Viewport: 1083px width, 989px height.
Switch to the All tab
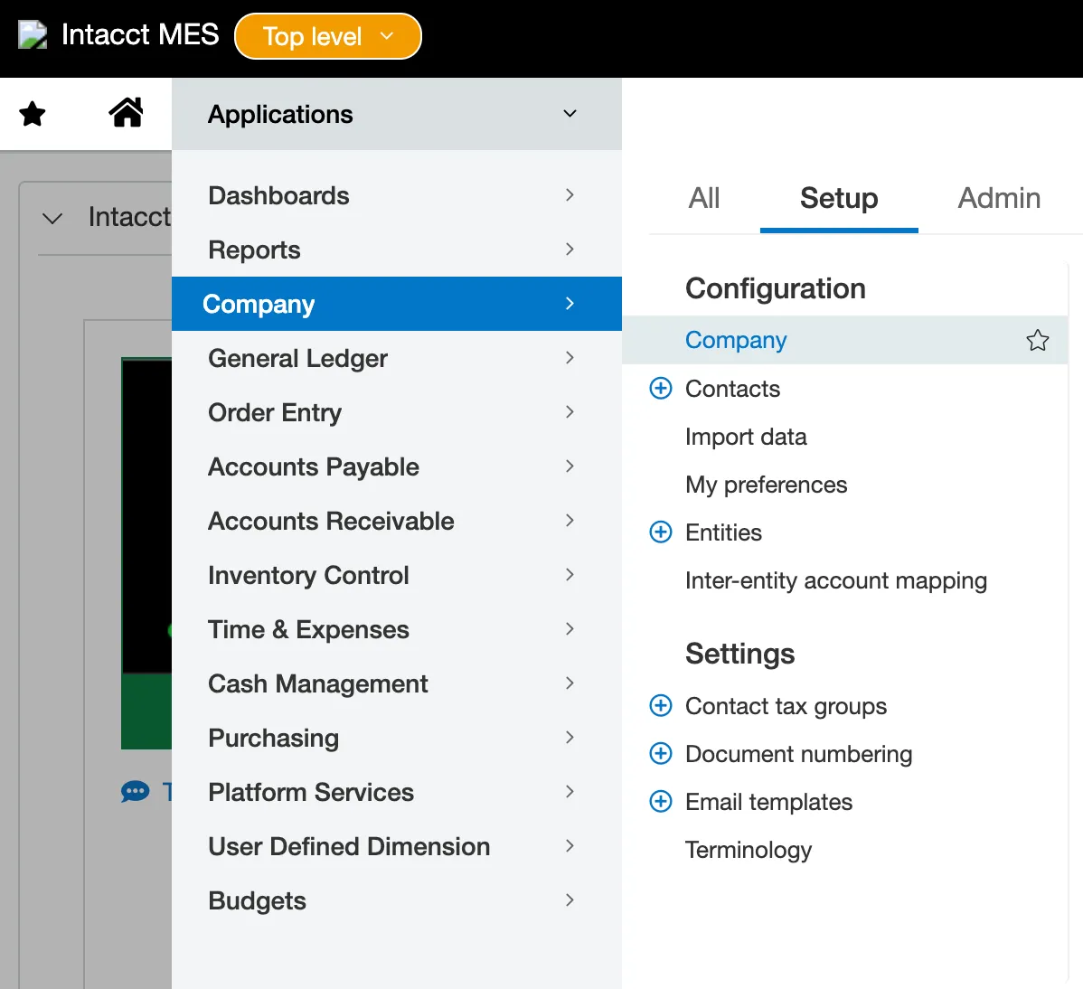[704, 198]
